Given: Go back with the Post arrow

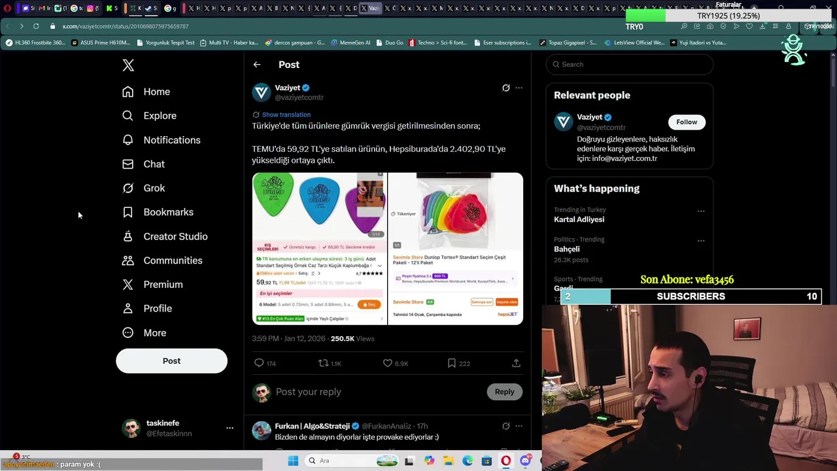Looking at the screenshot, I should pos(257,65).
